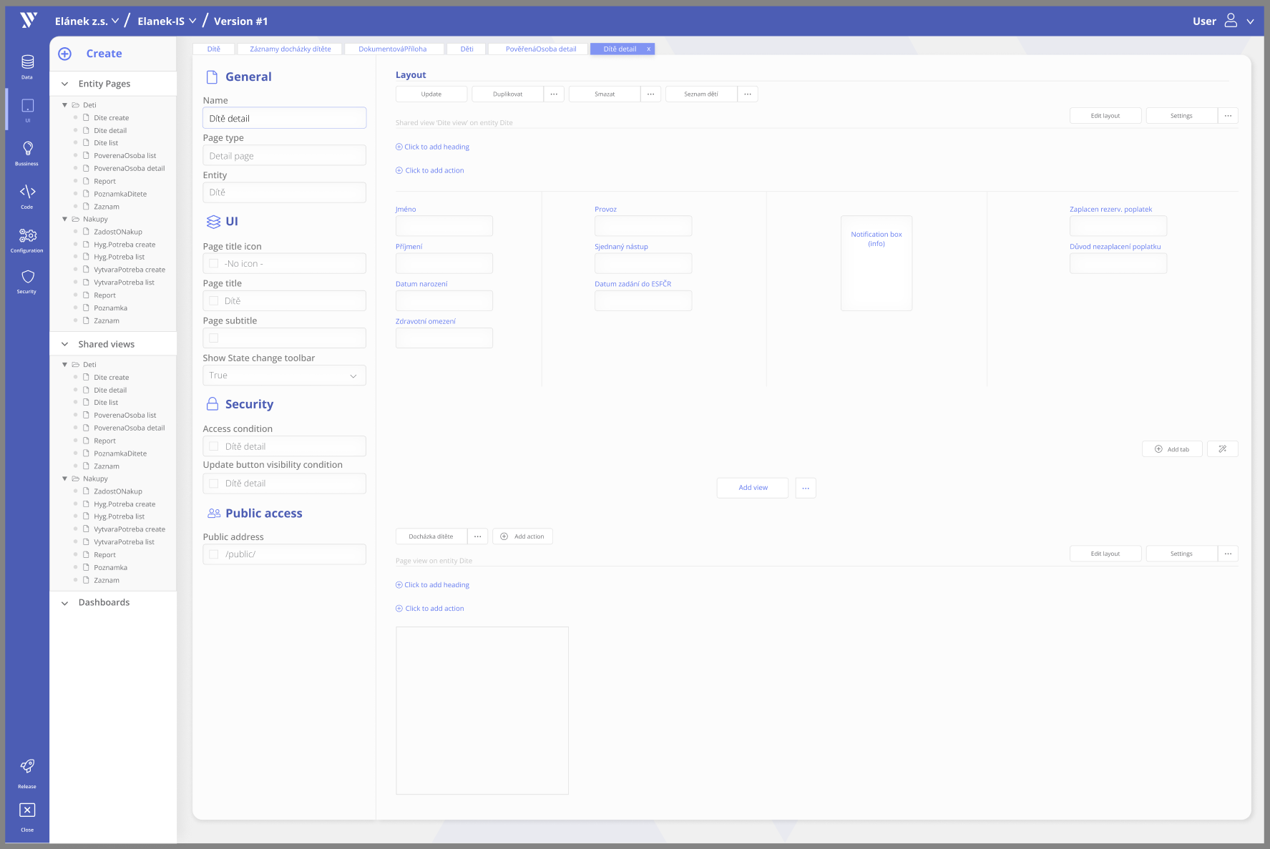Click the Name input field
The width and height of the screenshot is (1270, 849).
[x=284, y=119]
